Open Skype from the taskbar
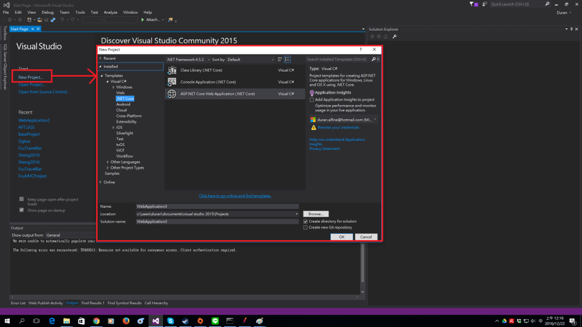Image resolution: width=582 pixels, height=327 pixels. (x=171, y=321)
